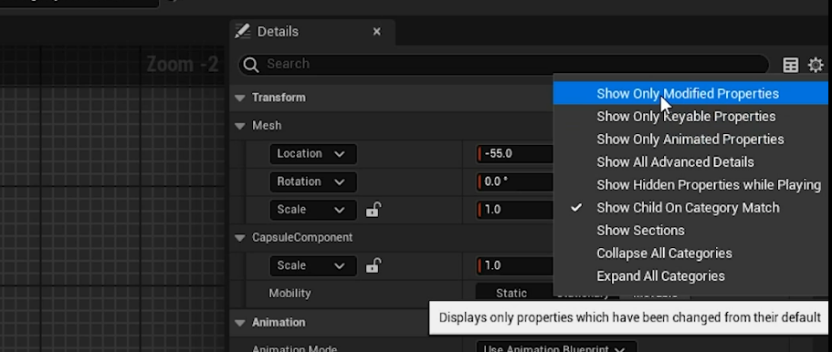Click the search magnifier icon
Image resolution: width=832 pixels, height=352 pixels.
pos(251,64)
